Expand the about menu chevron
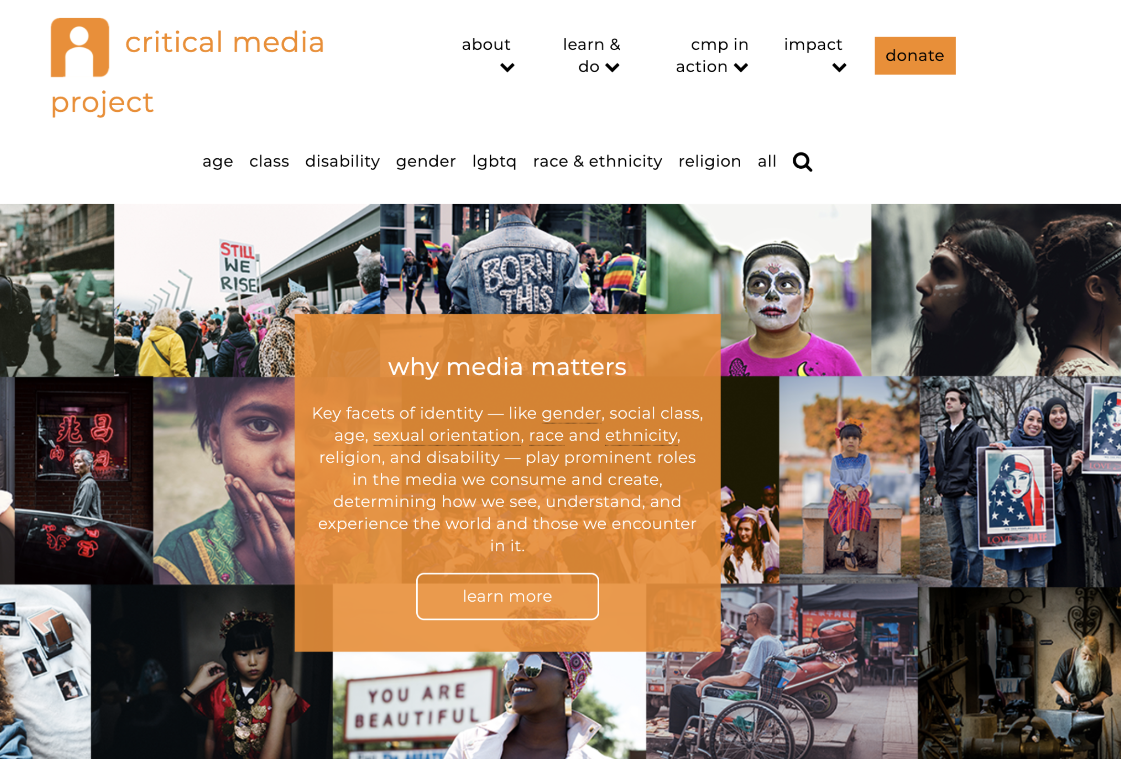The height and width of the screenshot is (759, 1121). pyautogui.click(x=507, y=67)
